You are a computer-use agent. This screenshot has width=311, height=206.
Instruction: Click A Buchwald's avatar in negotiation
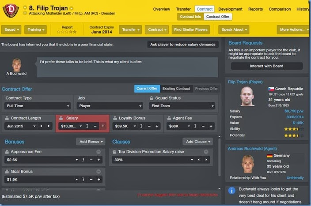click(x=16, y=64)
